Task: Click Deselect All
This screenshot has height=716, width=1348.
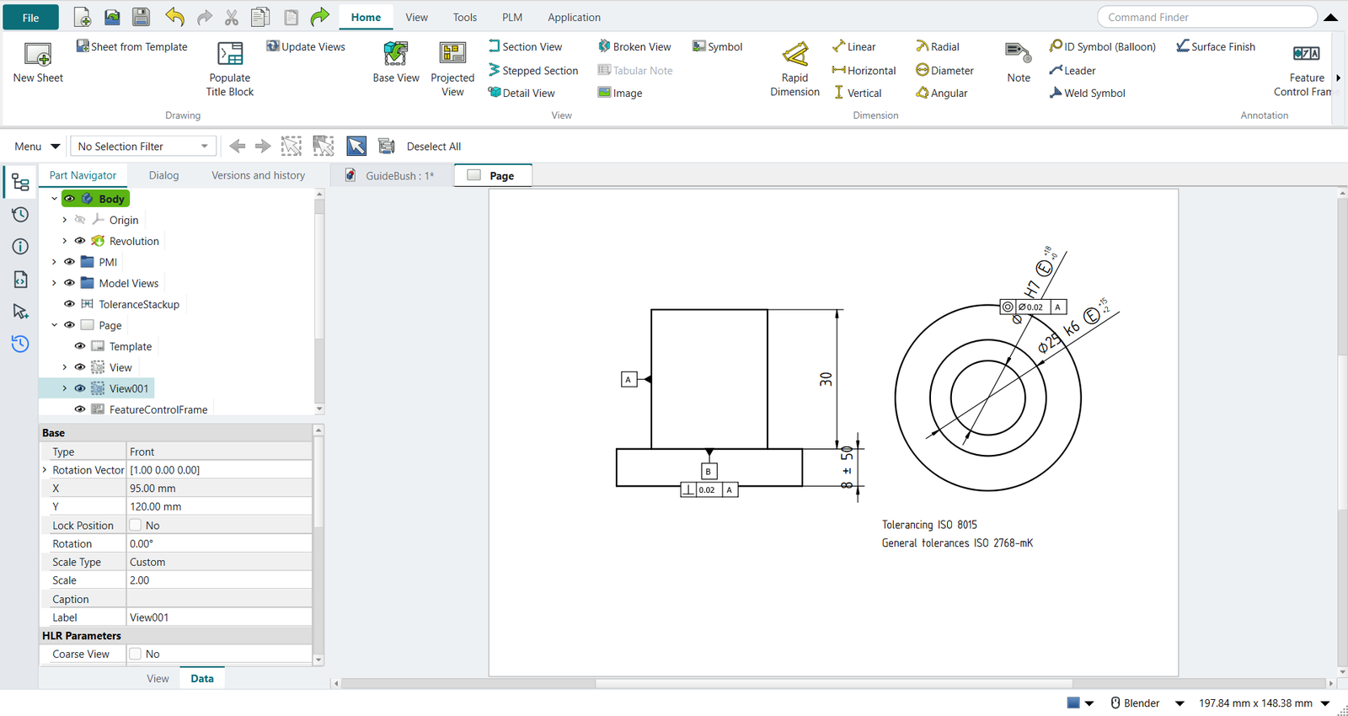Action: [x=434, y=147]
